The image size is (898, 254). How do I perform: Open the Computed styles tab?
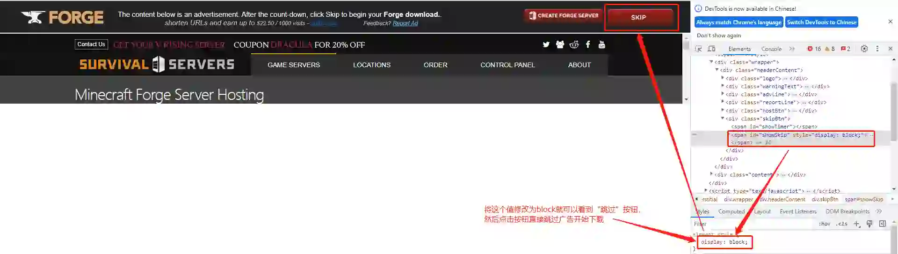[x=731, y=212]
